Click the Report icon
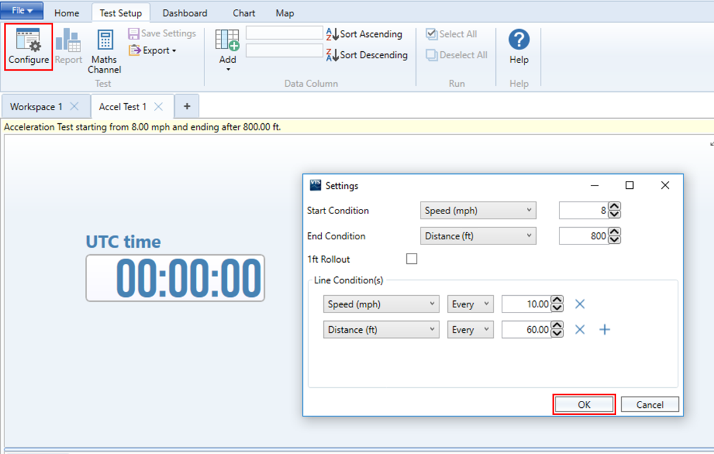Screen dimensions: 714x454 (68, 47)
